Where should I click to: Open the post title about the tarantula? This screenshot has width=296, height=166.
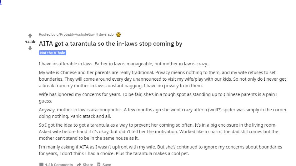coord(110,43)
